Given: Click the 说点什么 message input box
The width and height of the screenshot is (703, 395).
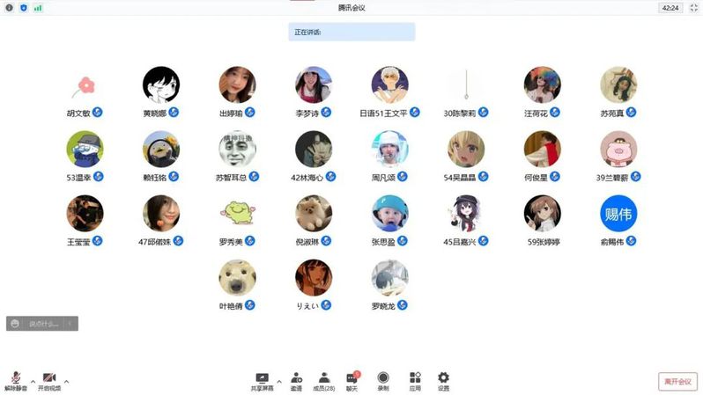Looking at the screenshot, I should (x=42, y=324).
